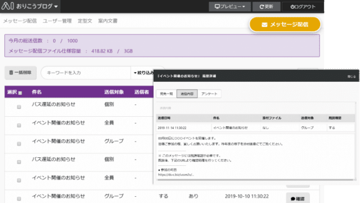Screen dimensions: 360x203
Task: Open the メッセージ配信 menu item
Action: [20, 21]
